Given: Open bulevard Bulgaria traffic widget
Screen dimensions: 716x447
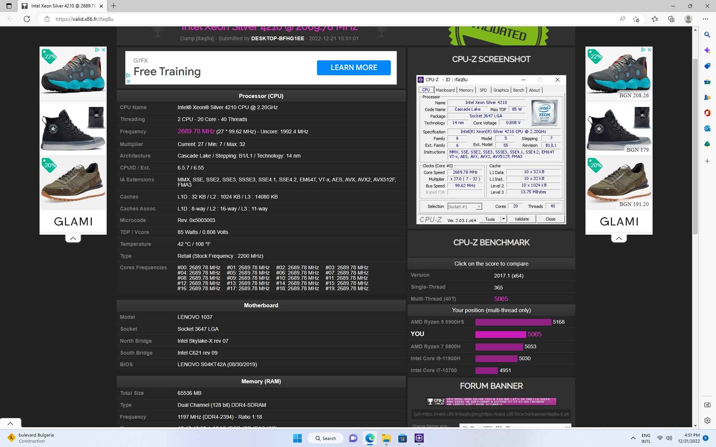Looking at the screenshot, I should 31,438.
